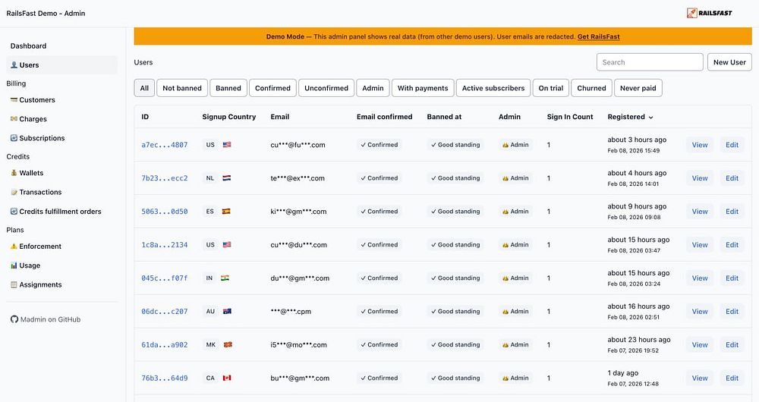Open plan Enforcement page
This screenshot has height=402, width=759.
(x=40, y=247)
